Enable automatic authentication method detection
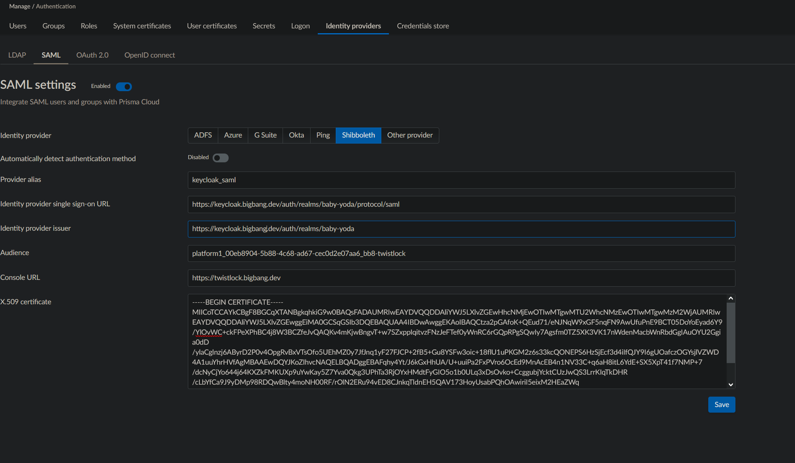 (220, 158)
